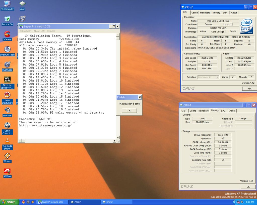The height and width of the screenshot is (205, 257).
Task: Click the FSB:DRAM ratio value 3:5
Action: tap(223, 138)
